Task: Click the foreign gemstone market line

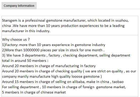Action: point(64,87)
